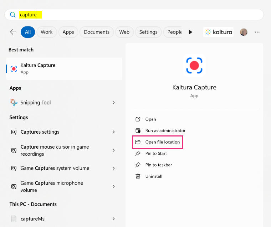
Task: Show more filters with the play arrow
Action: tap(190, 32)
